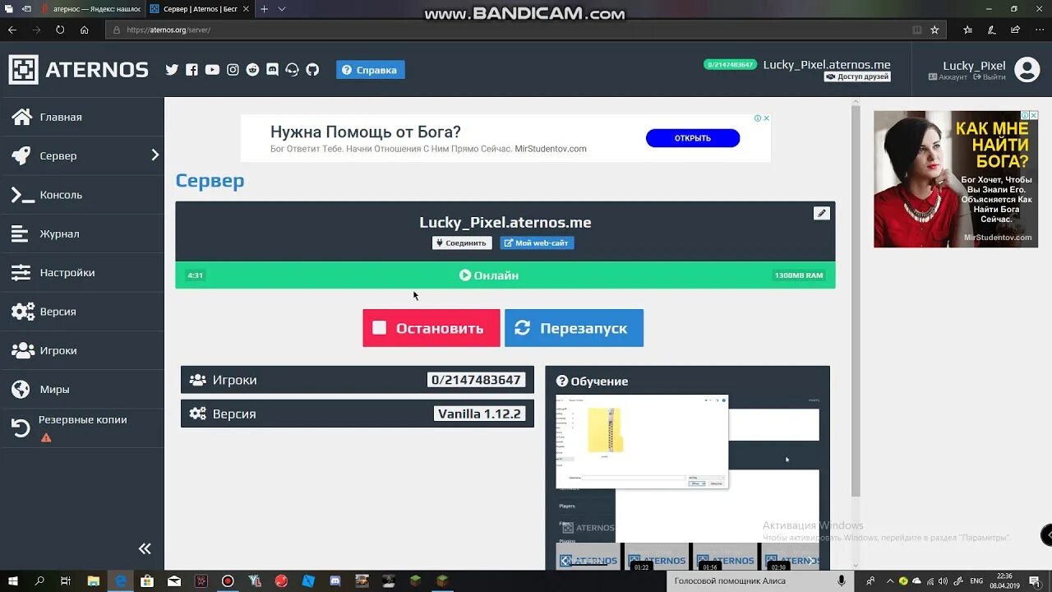This screenshot has height=592, width=1052.
Task: Click the side ad with woman in red
Action: tap(956, 179)
